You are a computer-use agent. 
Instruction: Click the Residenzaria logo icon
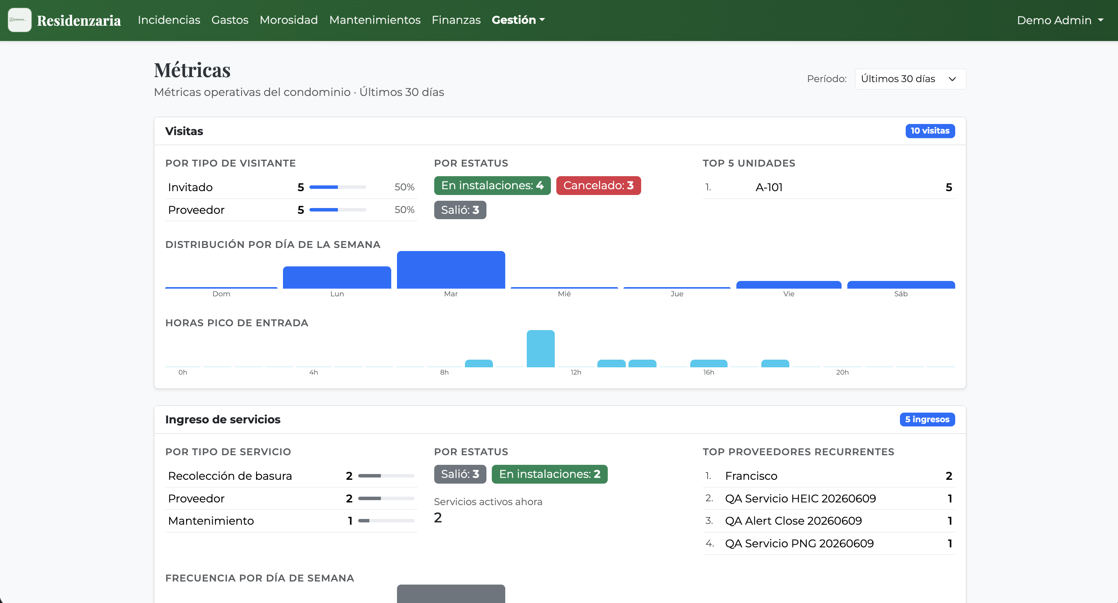[20, 20]
